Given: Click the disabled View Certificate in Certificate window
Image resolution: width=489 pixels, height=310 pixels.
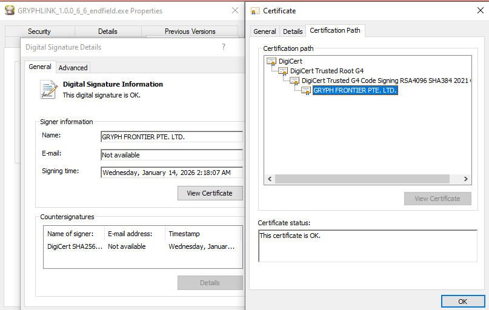Looking at the screenshot, I should (437, 199).
